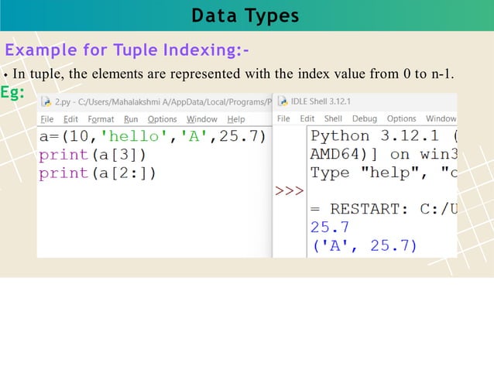Viewport: 494px width, 370px height.
Task: Click the >>> prompt in the shell
Action: pyautogui.click(x=290, y=191)
